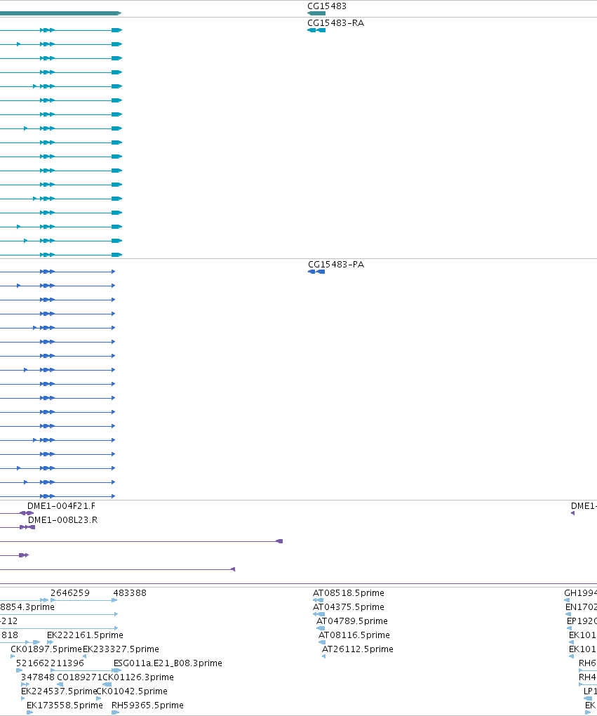This screenshot has height=716, width=597.
Task: Select the cut-off EP1920 EST label
Action: (582, 621)
